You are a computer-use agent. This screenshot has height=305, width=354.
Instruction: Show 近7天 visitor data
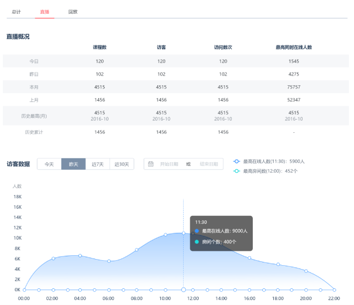coord(97,164)
